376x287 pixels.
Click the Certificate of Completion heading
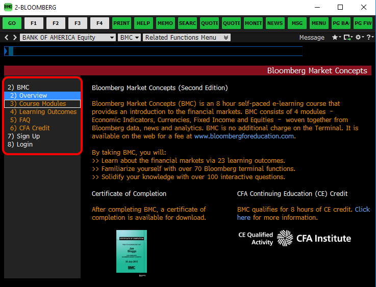[x=129, y=193]
